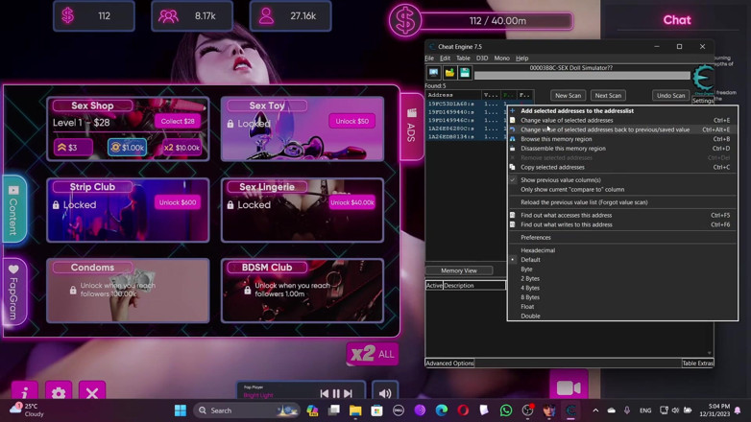The image size is (751, 422).
Task: Skip to previous track in music player
Action: pyautogui.click(x=325, y=393)
